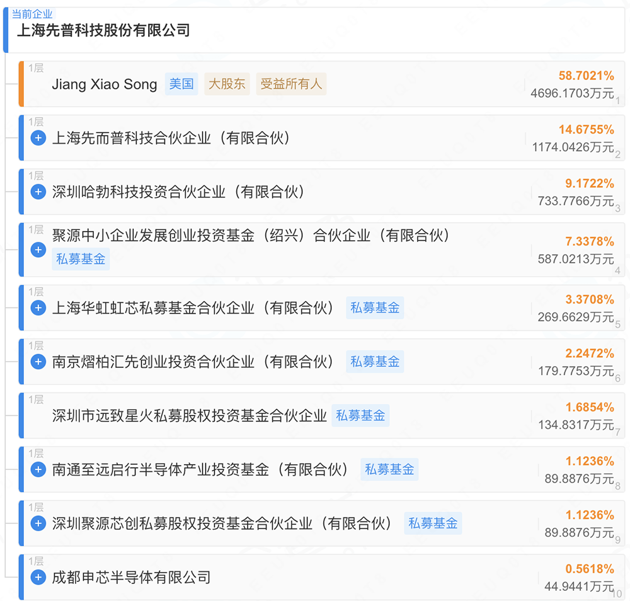Expand the 成都申芯半导体有限公司 node

click(x=38, y=577)
